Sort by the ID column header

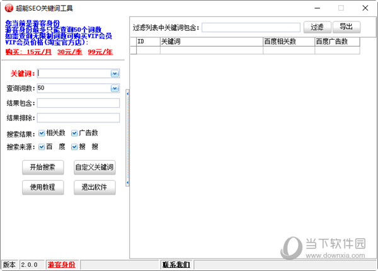(x=148, y=42)
